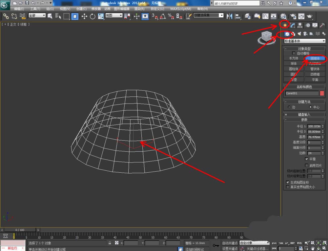Enable the 自动栅格 checkbox
Screen dimensions: 328x251
pyautogui.click(x=294, y=53)
